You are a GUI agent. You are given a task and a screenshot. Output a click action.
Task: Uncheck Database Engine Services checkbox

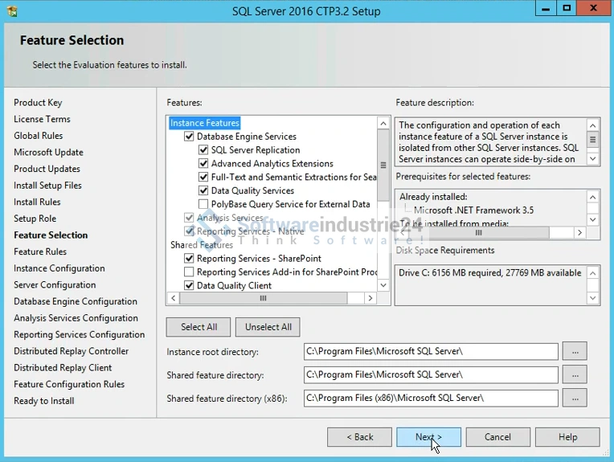point(190,137)
